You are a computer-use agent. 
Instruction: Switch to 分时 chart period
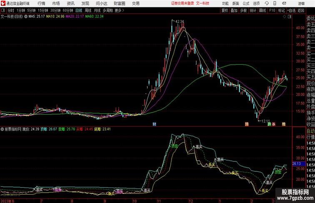point(11,10)
